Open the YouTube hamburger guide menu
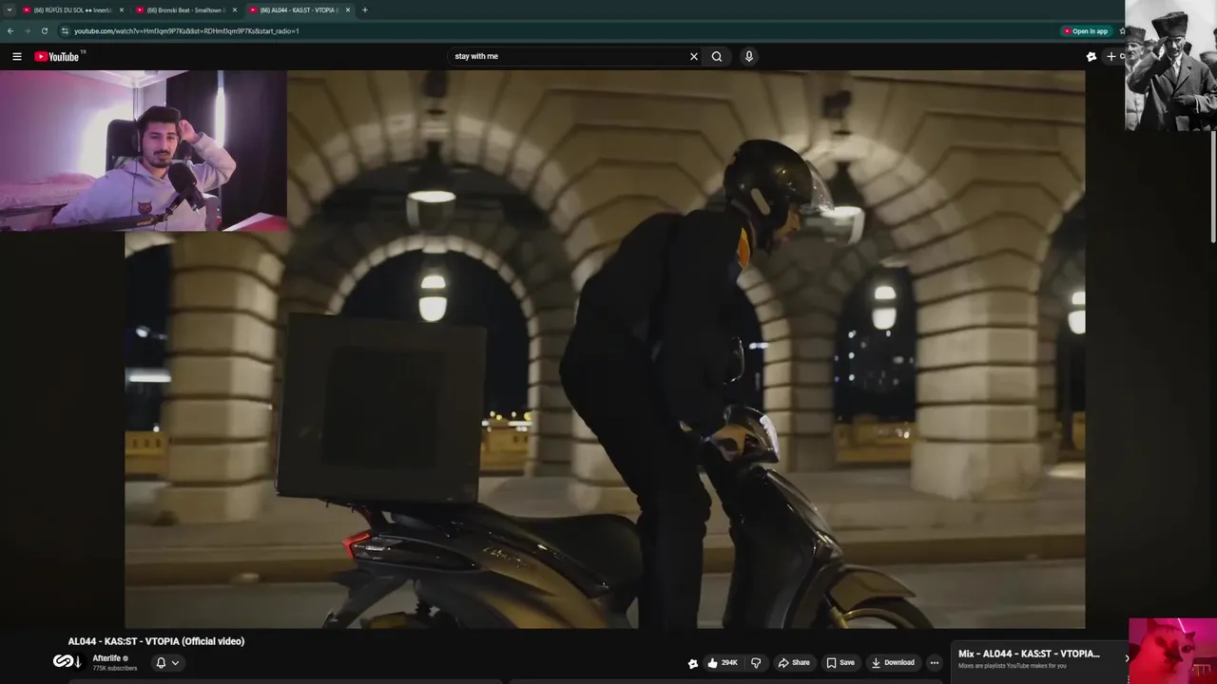The image size is (1217, 684). [x=16, y=56]
